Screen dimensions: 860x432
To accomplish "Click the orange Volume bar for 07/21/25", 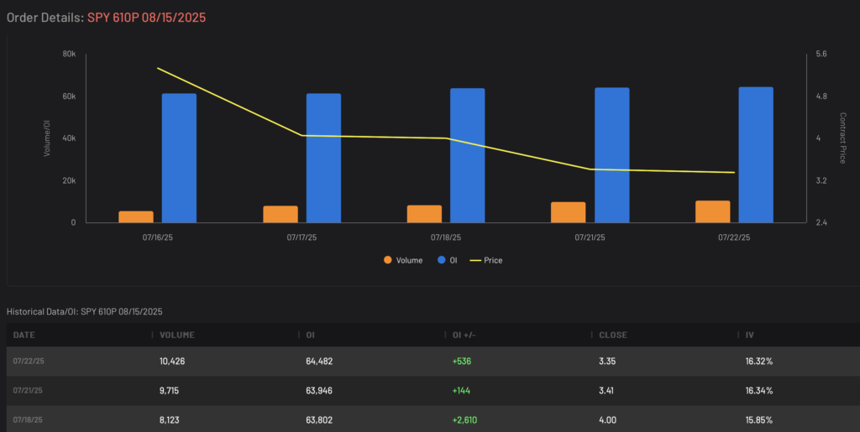I will point(569,212).
